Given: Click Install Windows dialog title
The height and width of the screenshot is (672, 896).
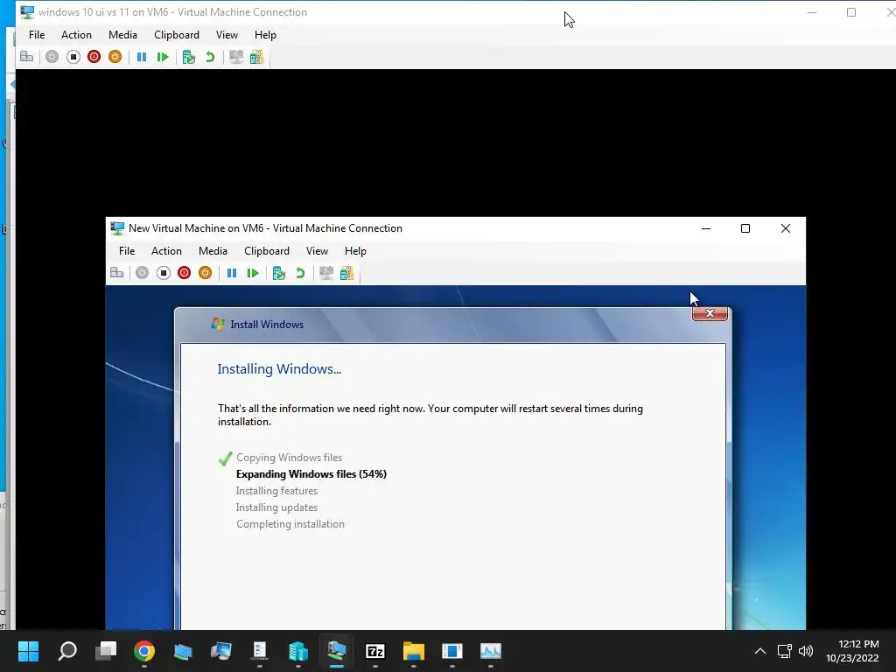Looking at the screenshot, I should coord(267,325).
